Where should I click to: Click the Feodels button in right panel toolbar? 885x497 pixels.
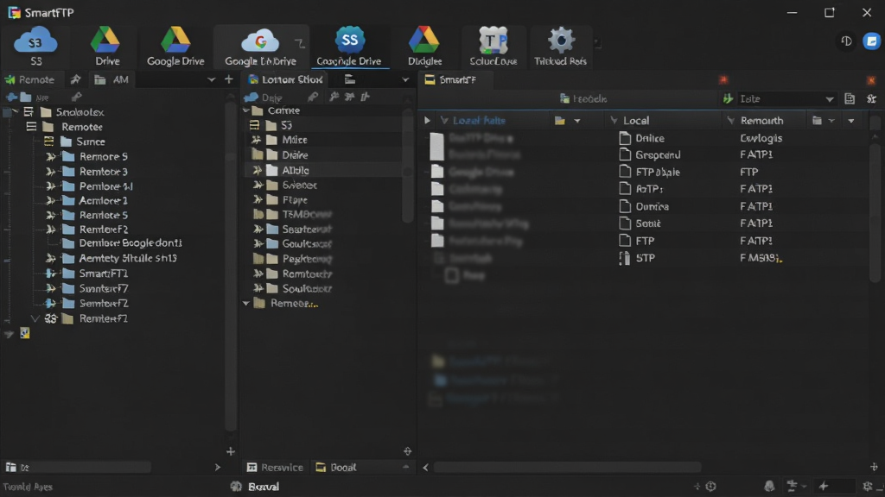click(x=583, y=98)
